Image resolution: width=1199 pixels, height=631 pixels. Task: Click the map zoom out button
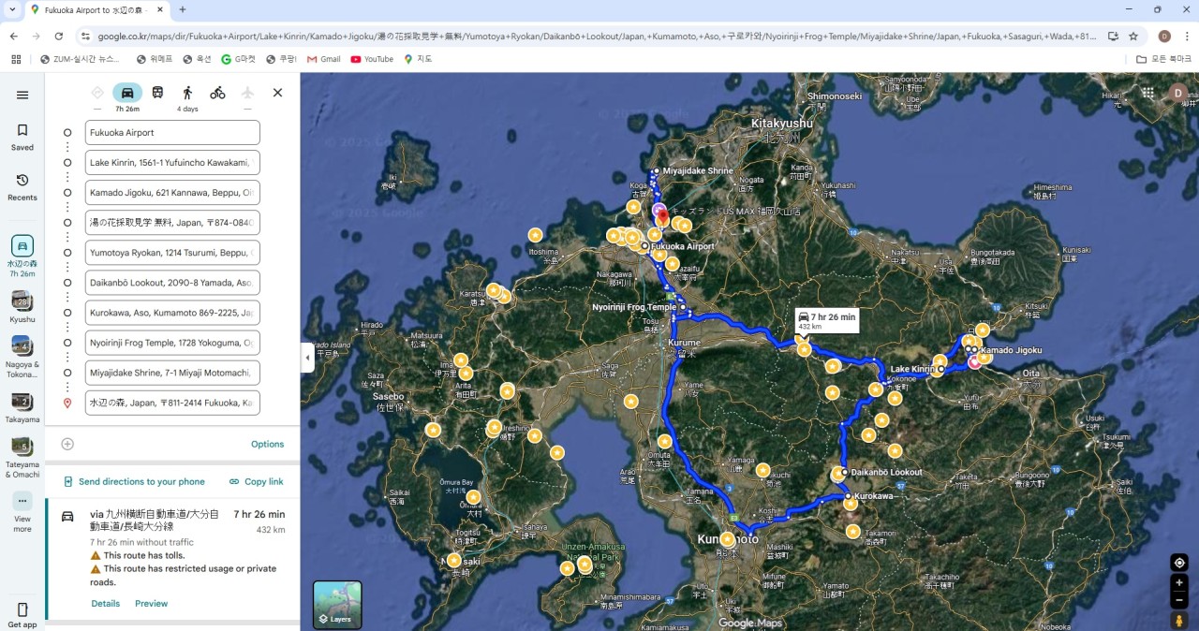(1179, 600)
